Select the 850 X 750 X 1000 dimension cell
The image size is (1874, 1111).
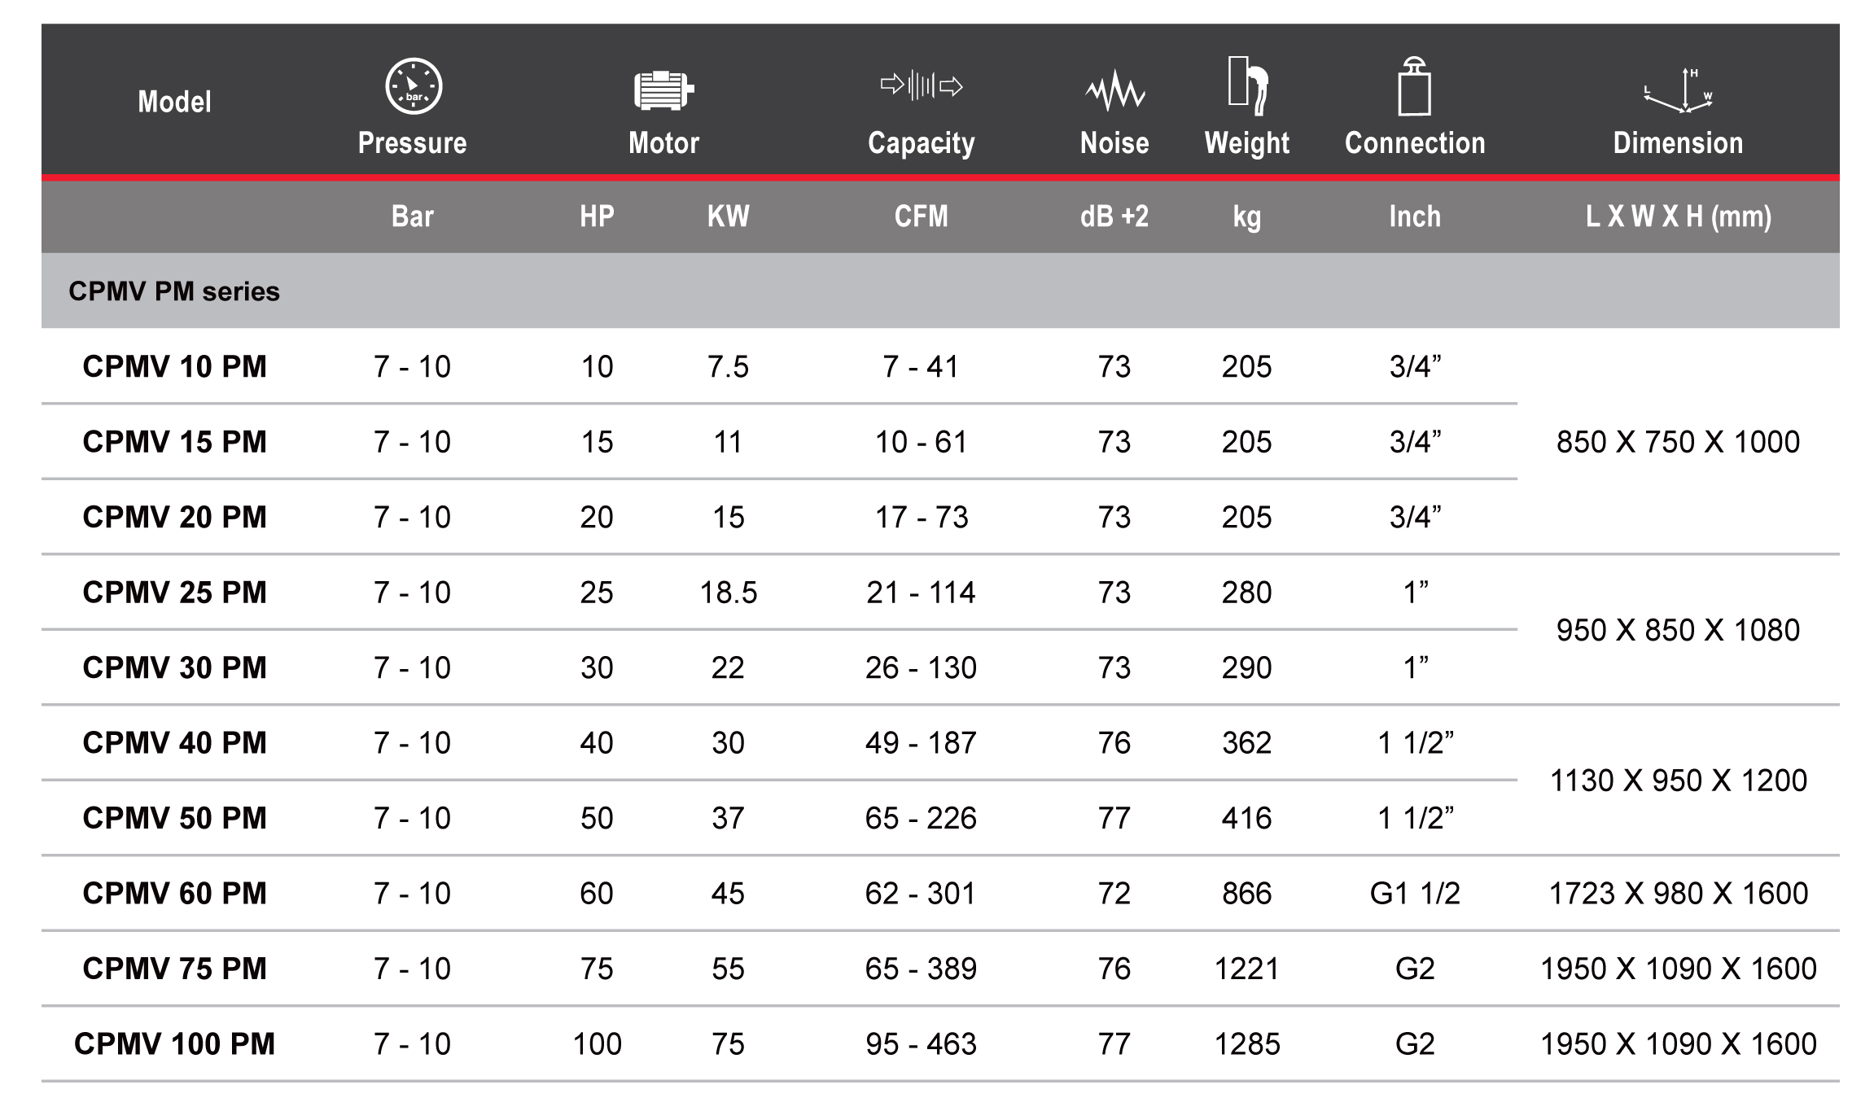pyautogui.click(x=1678, y=442)
